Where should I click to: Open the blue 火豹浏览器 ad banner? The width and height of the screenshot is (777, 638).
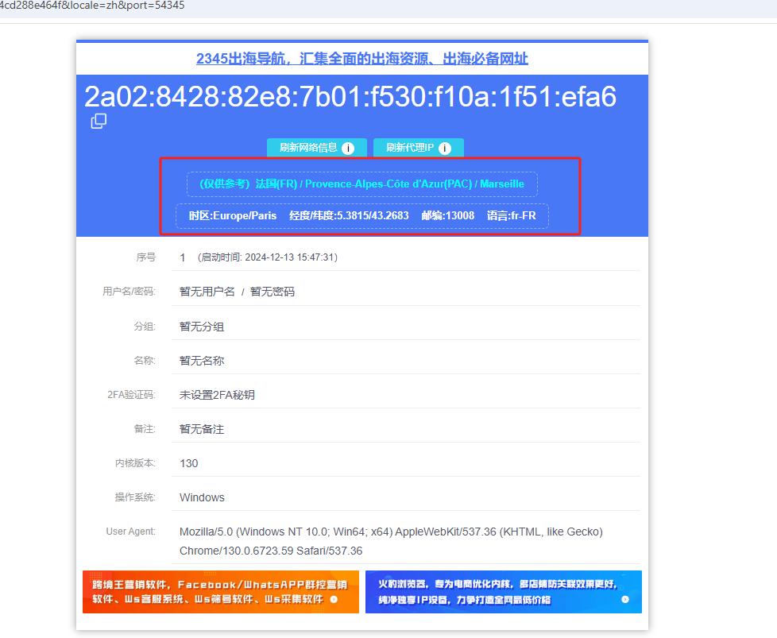[x=504, y=592]
